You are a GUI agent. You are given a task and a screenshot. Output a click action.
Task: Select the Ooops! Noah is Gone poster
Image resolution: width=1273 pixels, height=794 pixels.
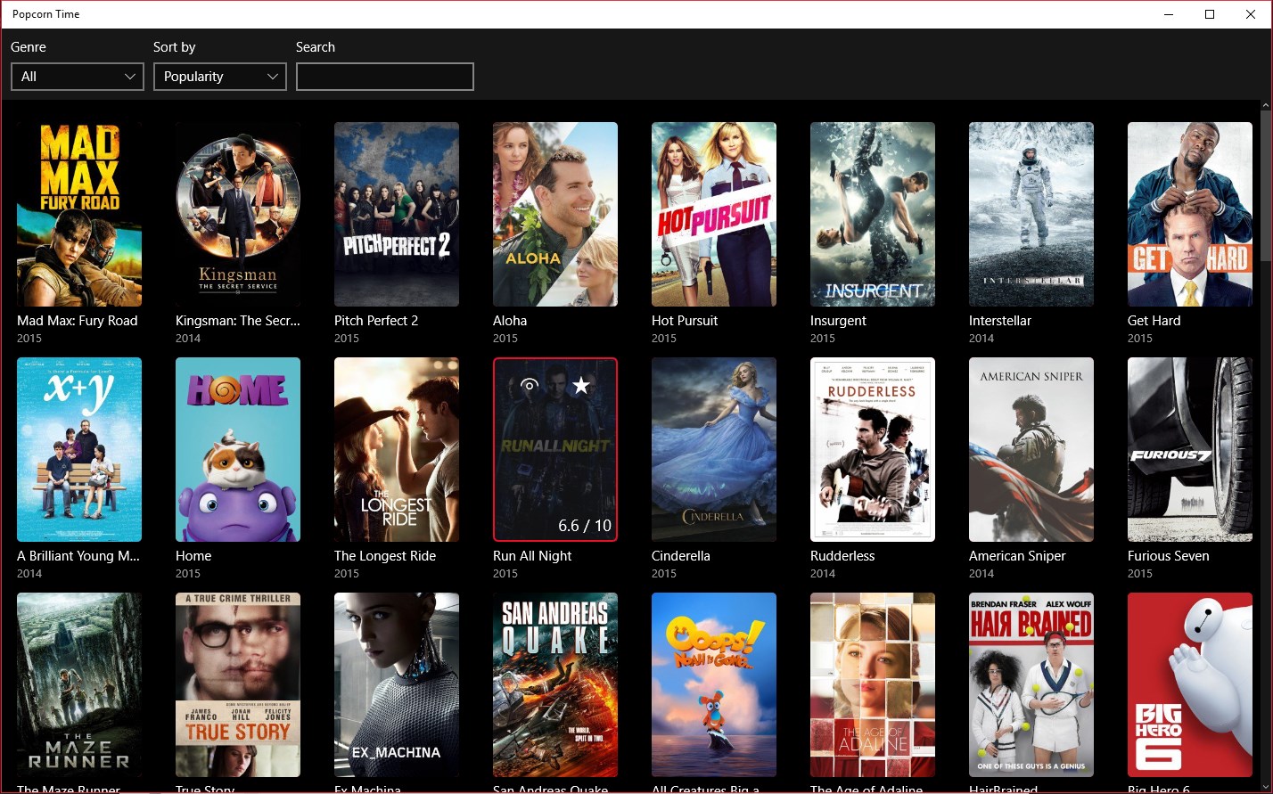click(x=714, y=685)
